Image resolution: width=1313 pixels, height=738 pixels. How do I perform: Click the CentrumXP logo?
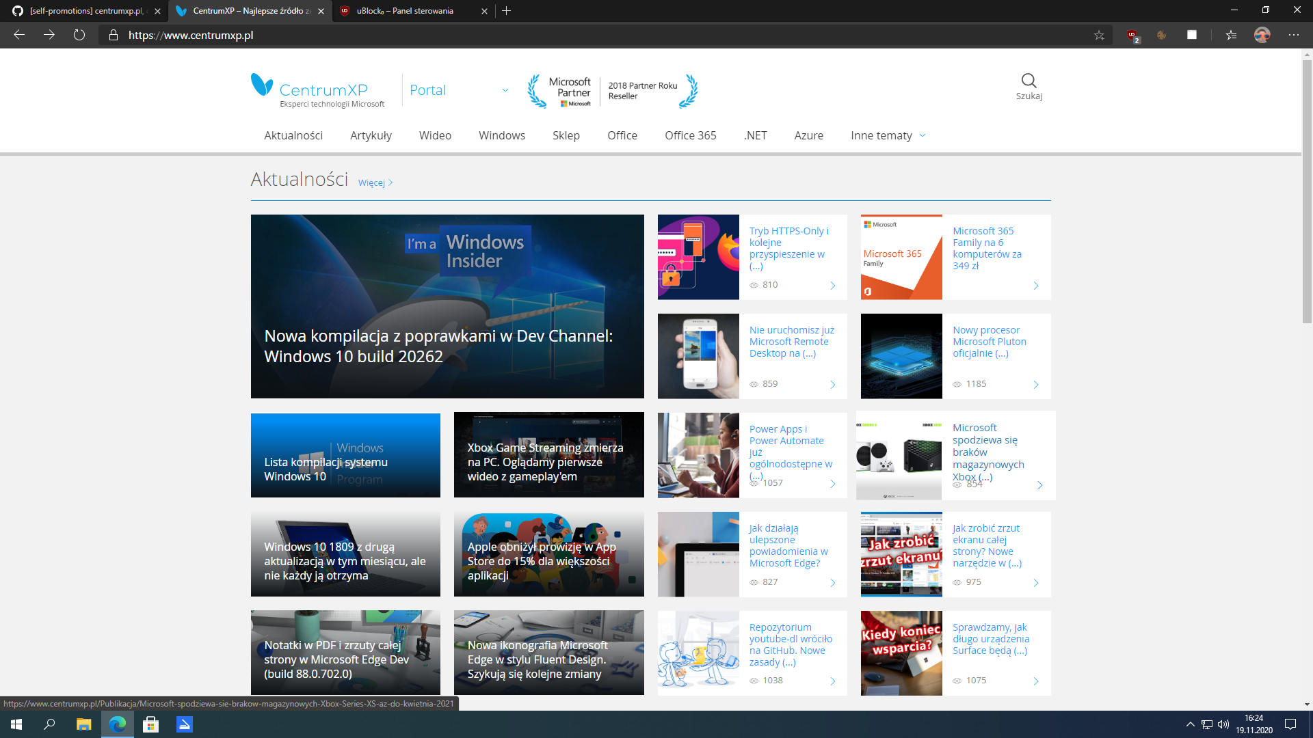[x=318, y=90]
